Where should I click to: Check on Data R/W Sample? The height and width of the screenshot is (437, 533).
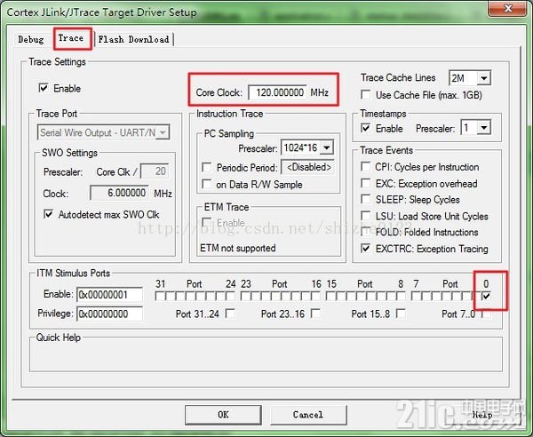[x=207, y=184]
